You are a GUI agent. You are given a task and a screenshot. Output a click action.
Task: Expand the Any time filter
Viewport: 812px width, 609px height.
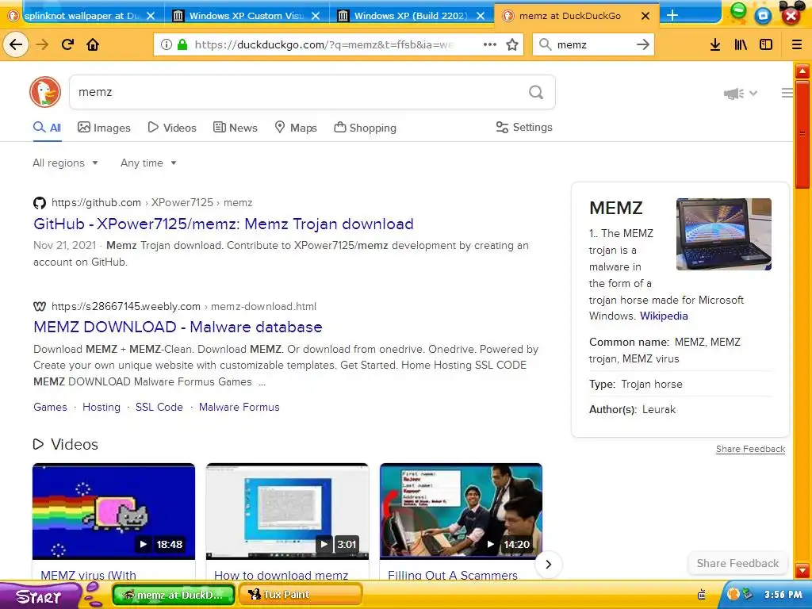(148, 163)
